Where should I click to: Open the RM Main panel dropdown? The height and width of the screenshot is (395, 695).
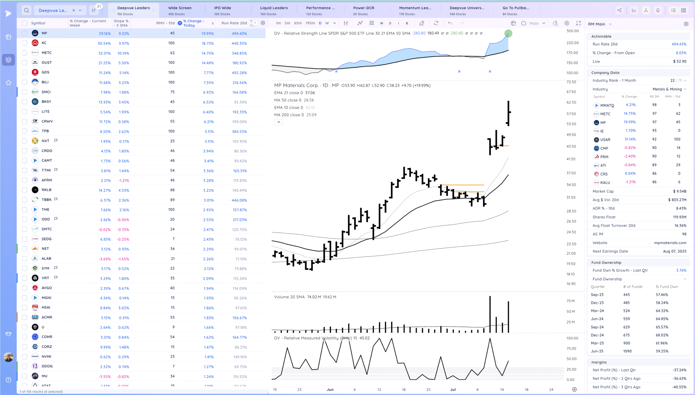610,24
